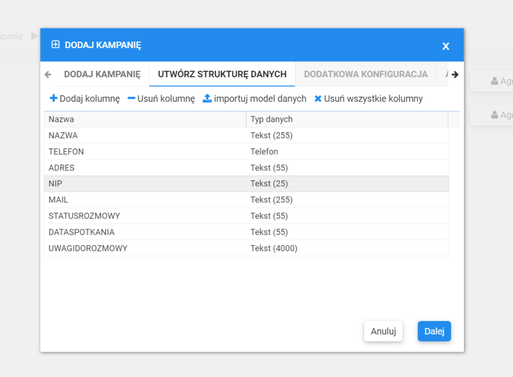Click the plus icon for Dodaj kolumnę

tap(54, 99)
